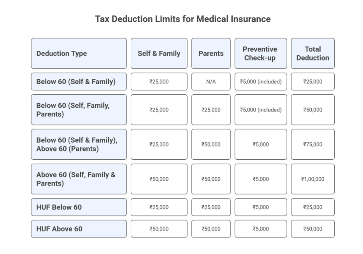
Task: Click the 'Self & Family' column header
Action: click(159, 53)
